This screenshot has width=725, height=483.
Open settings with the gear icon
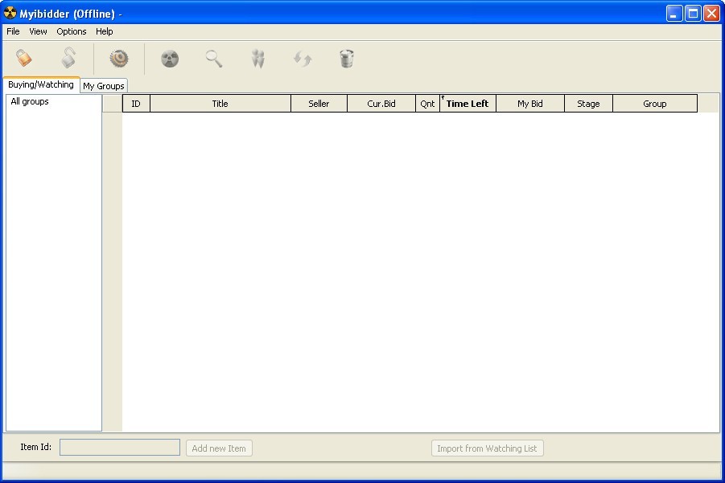117,58
